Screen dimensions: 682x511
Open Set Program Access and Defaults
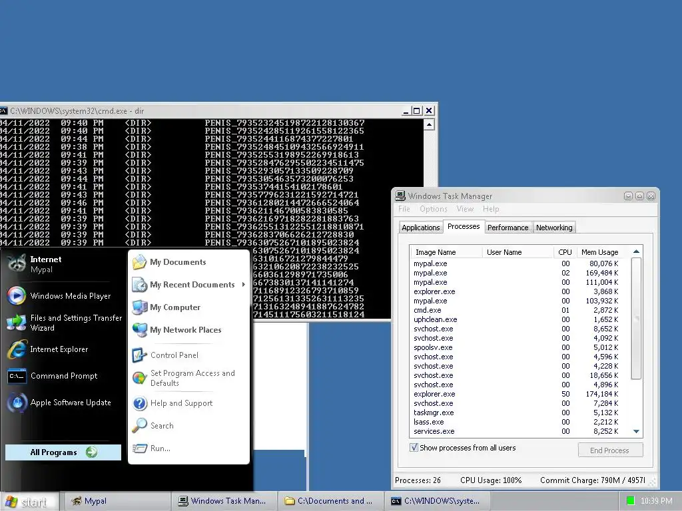(184, 378)
